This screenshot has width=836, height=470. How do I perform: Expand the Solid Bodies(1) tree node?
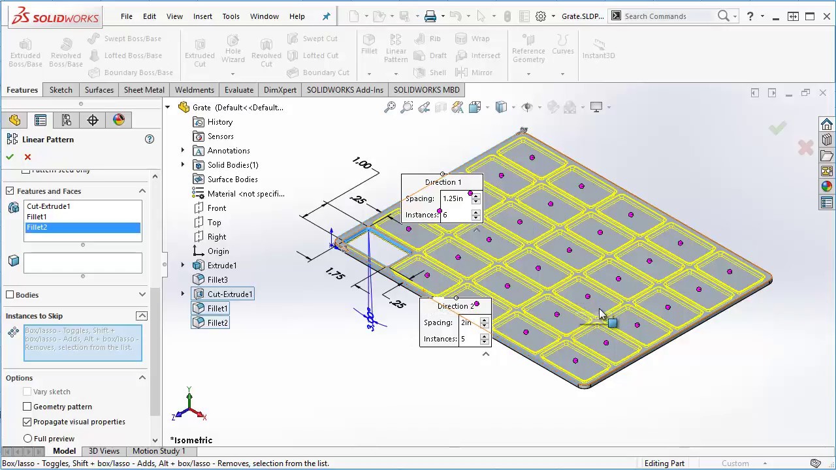tap(183, 165)
